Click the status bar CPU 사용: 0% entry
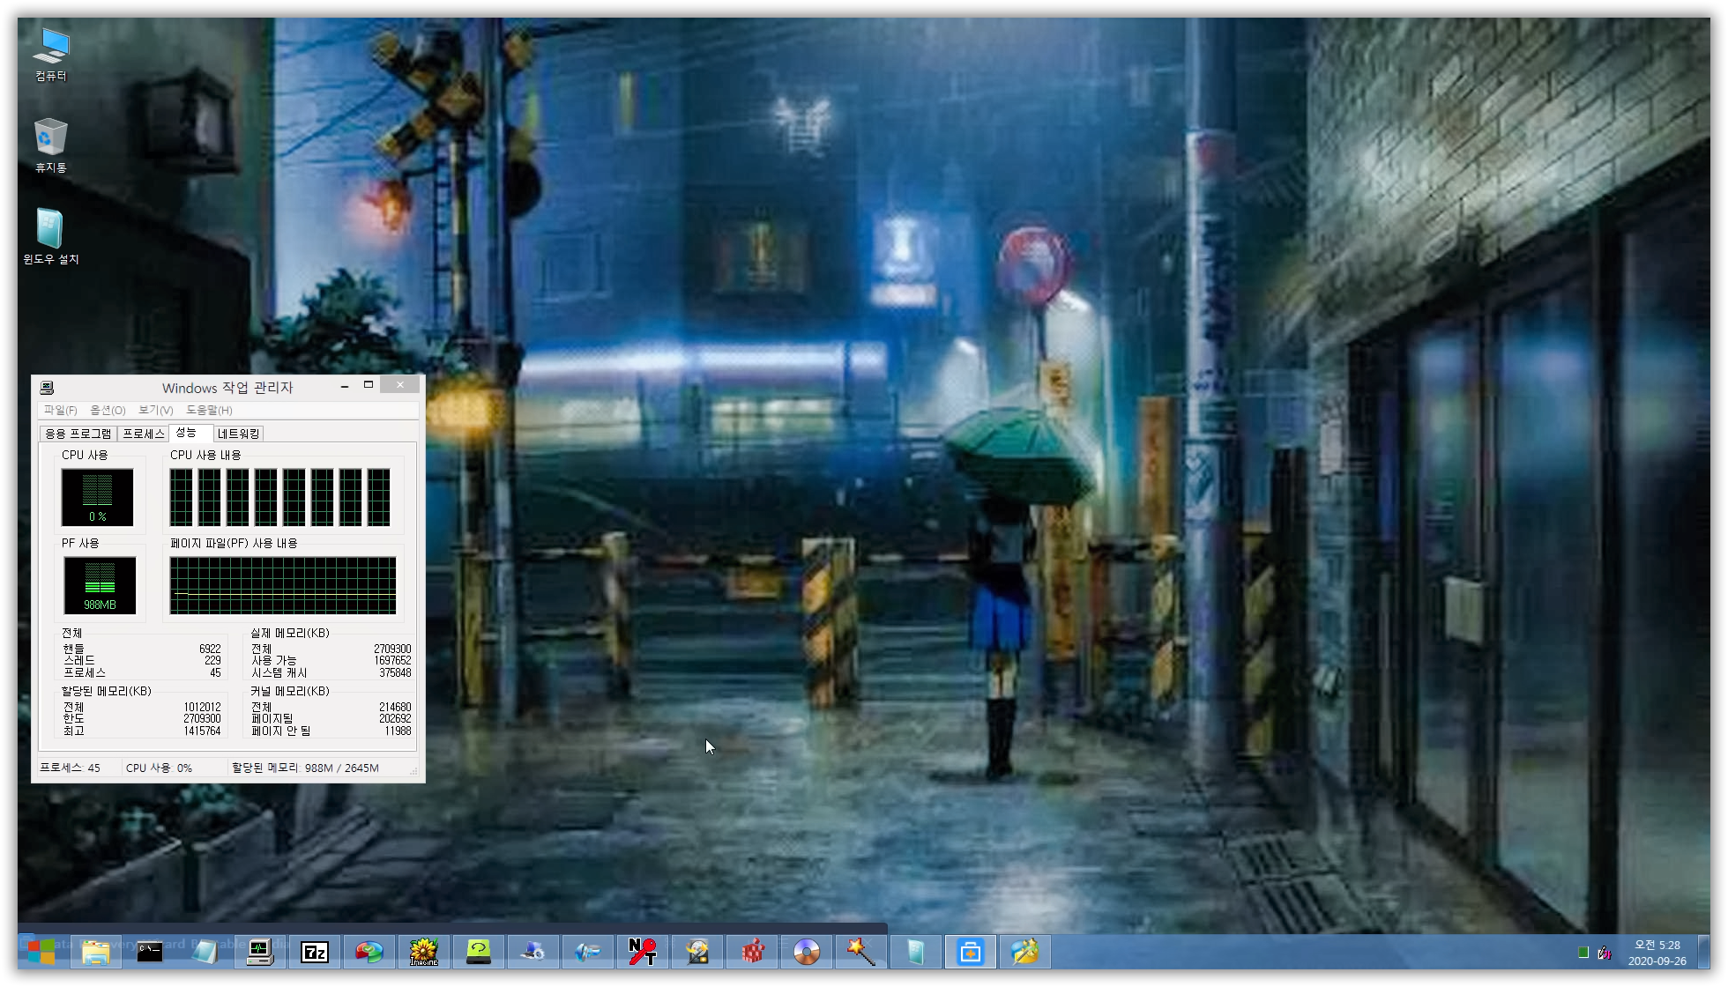 (159, 768)
